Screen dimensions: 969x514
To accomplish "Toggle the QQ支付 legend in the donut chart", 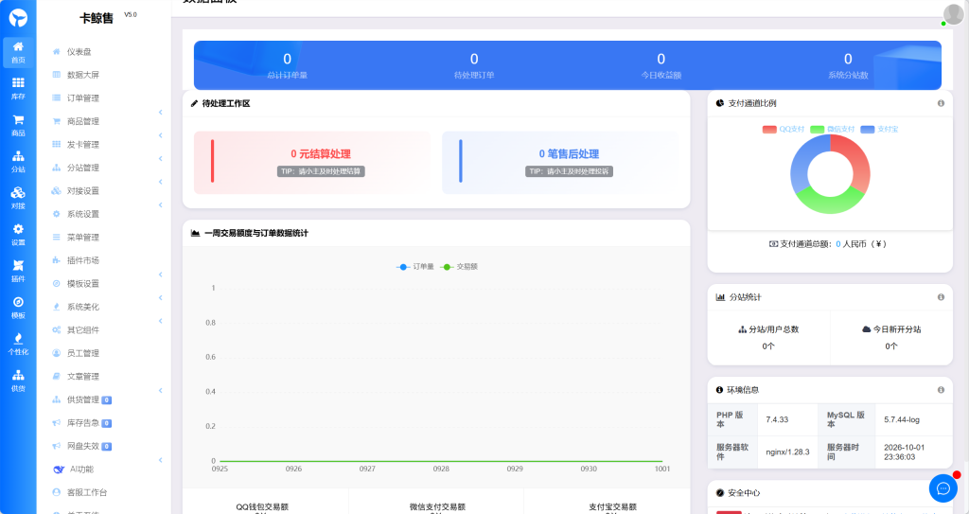I will (784, 130).
